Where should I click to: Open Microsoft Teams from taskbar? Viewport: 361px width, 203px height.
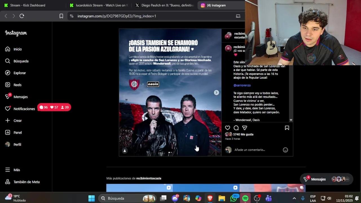tap(268, 198)
